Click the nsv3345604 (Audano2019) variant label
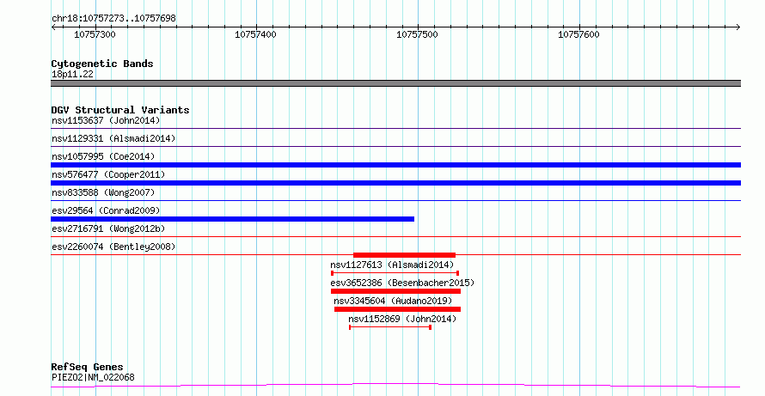The image size is (765, 396). pos(393,301)
